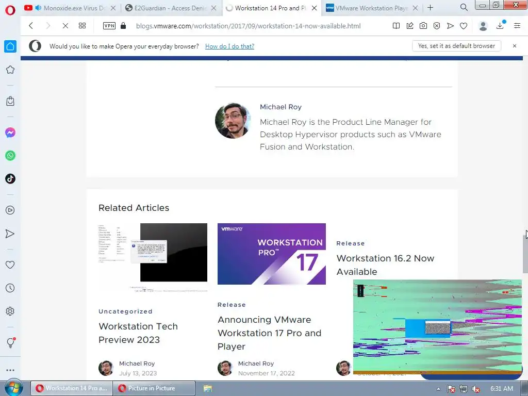Open the user profile account icon
The width and height of the screenshot is (528, 396).
tap(483, 26)
